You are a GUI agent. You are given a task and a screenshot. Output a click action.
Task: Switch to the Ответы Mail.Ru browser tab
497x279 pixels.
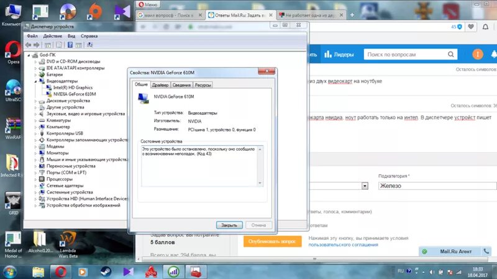point(240,15)
